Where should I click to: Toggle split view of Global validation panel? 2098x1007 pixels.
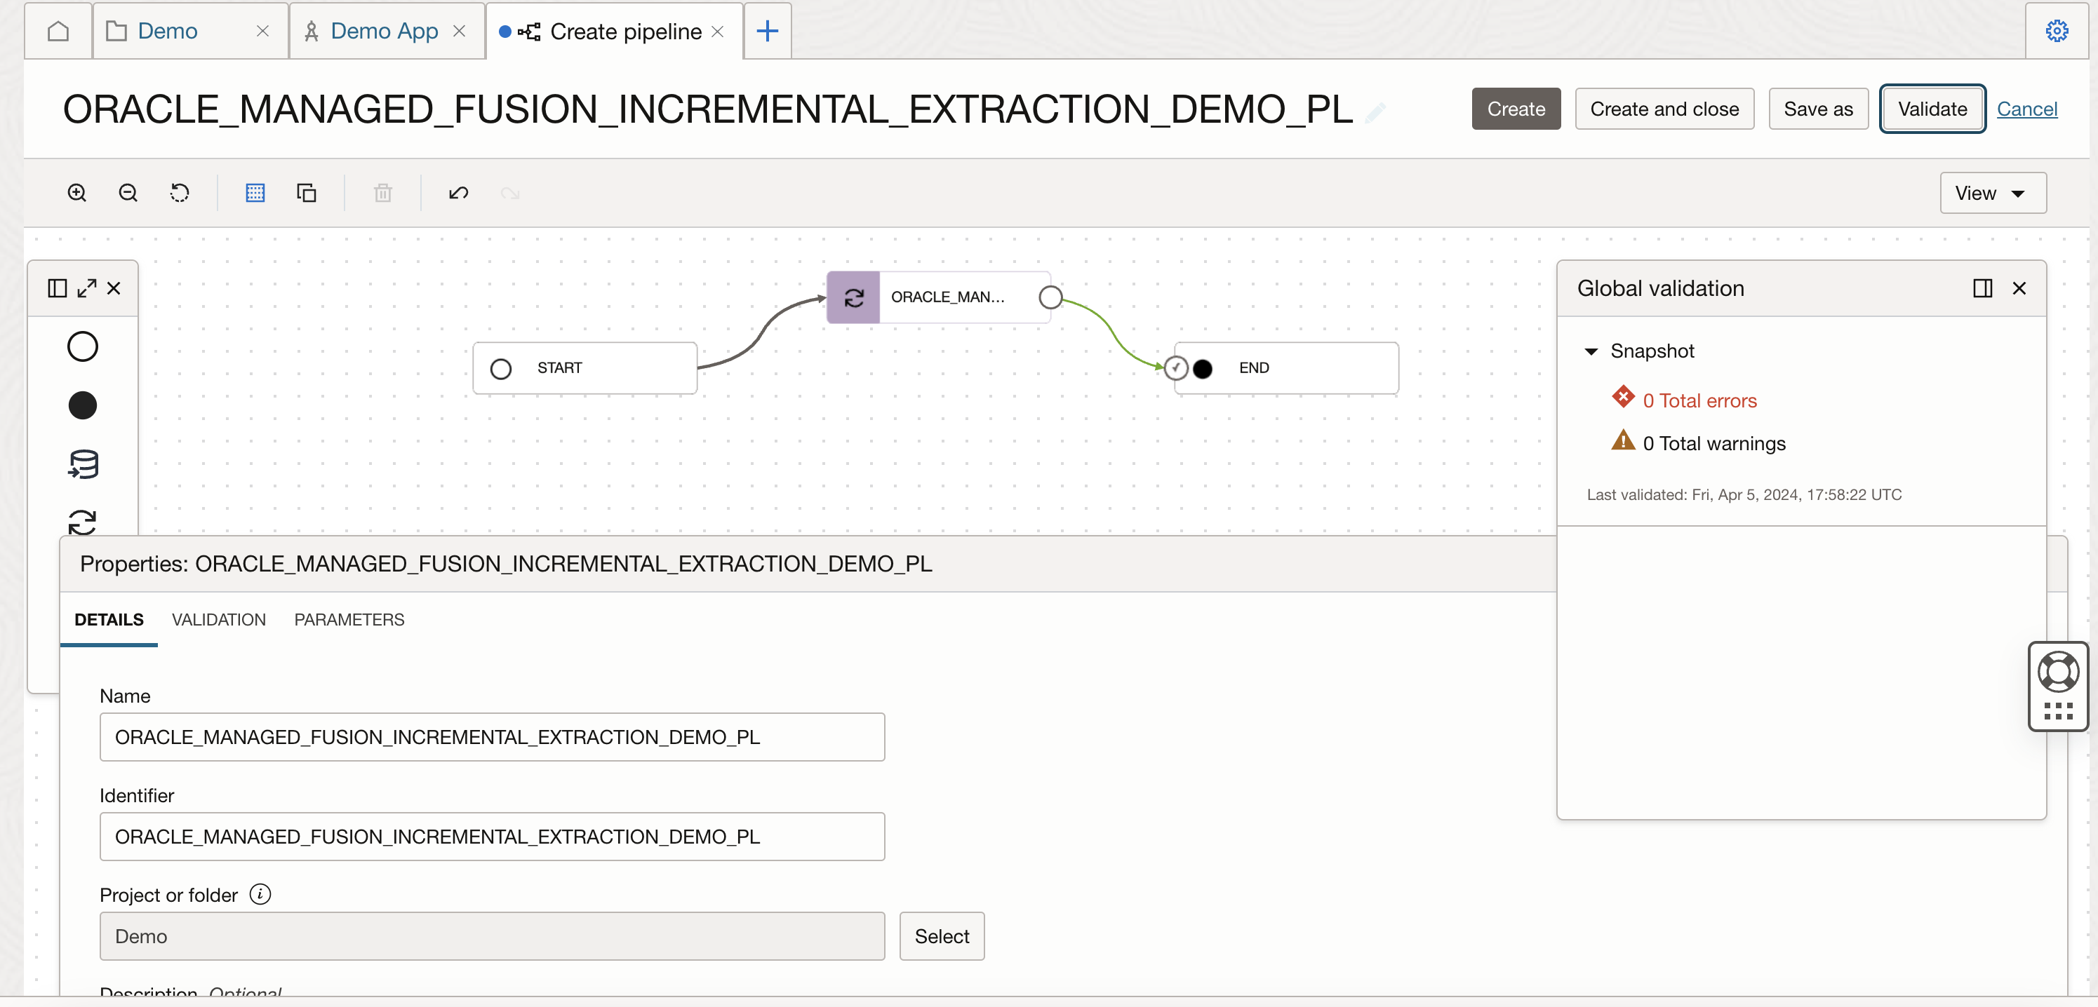pyautogui.click(x=1982, y=288)
